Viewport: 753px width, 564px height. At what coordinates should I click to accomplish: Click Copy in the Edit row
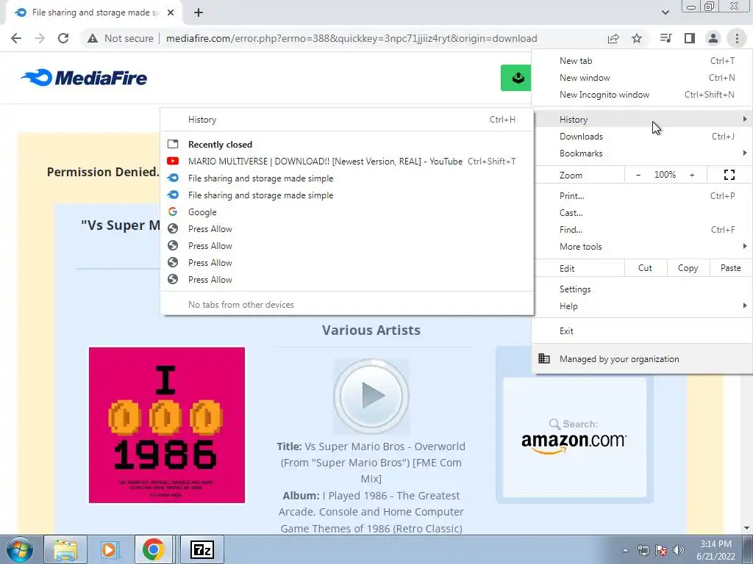pos(688,268)
